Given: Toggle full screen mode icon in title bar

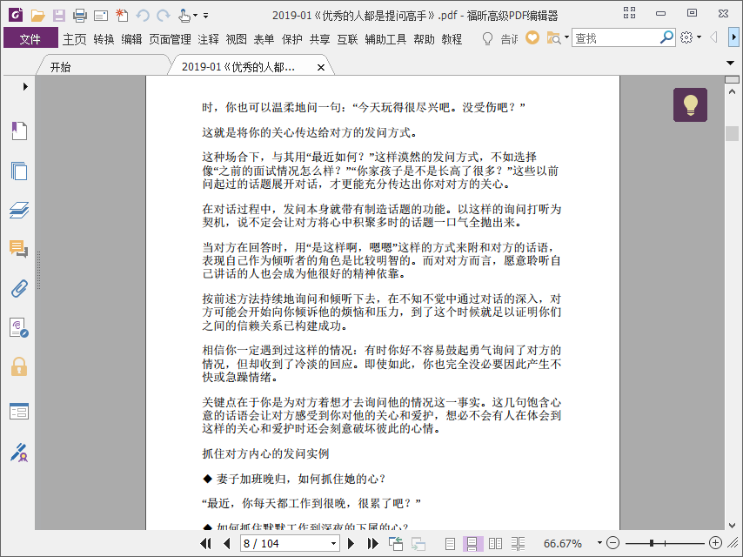Looking at the screenshot, I should click(x=629, y=13).
